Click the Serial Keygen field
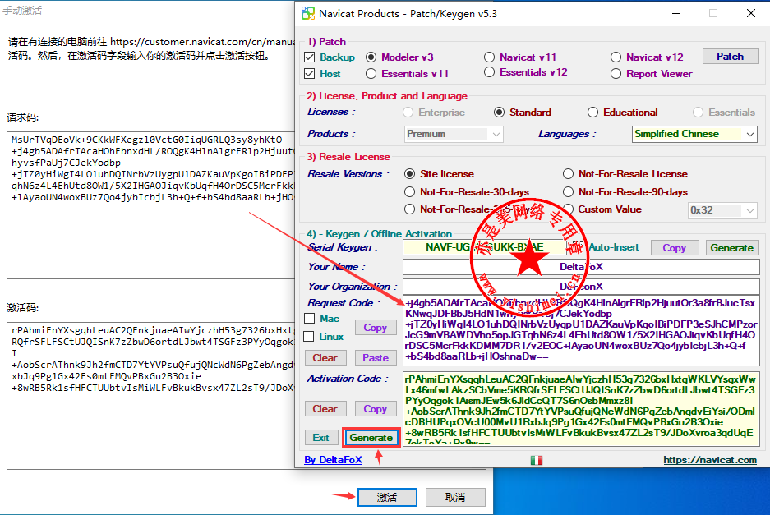The image size is (770, 515). click(485, 247)
